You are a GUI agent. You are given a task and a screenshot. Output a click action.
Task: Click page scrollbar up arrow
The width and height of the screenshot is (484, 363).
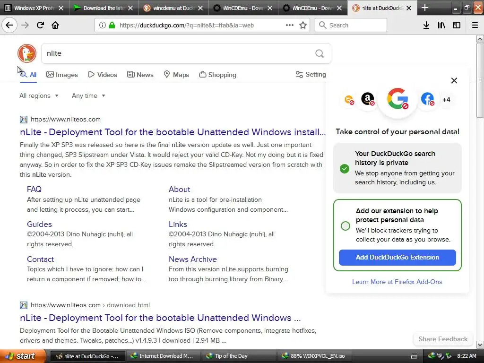[x=480, y=39]
